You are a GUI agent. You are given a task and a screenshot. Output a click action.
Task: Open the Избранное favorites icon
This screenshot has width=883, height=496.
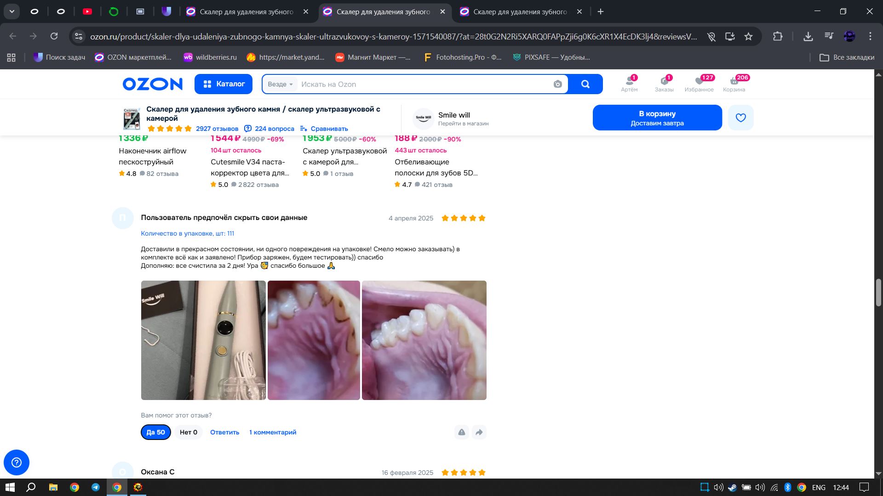coord(699,84)
